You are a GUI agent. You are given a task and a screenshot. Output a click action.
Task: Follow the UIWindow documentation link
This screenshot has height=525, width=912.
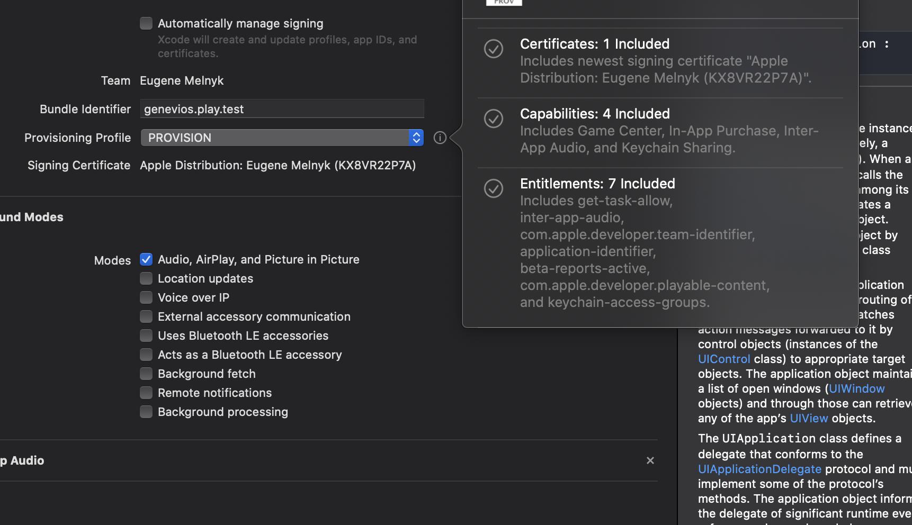856,388
